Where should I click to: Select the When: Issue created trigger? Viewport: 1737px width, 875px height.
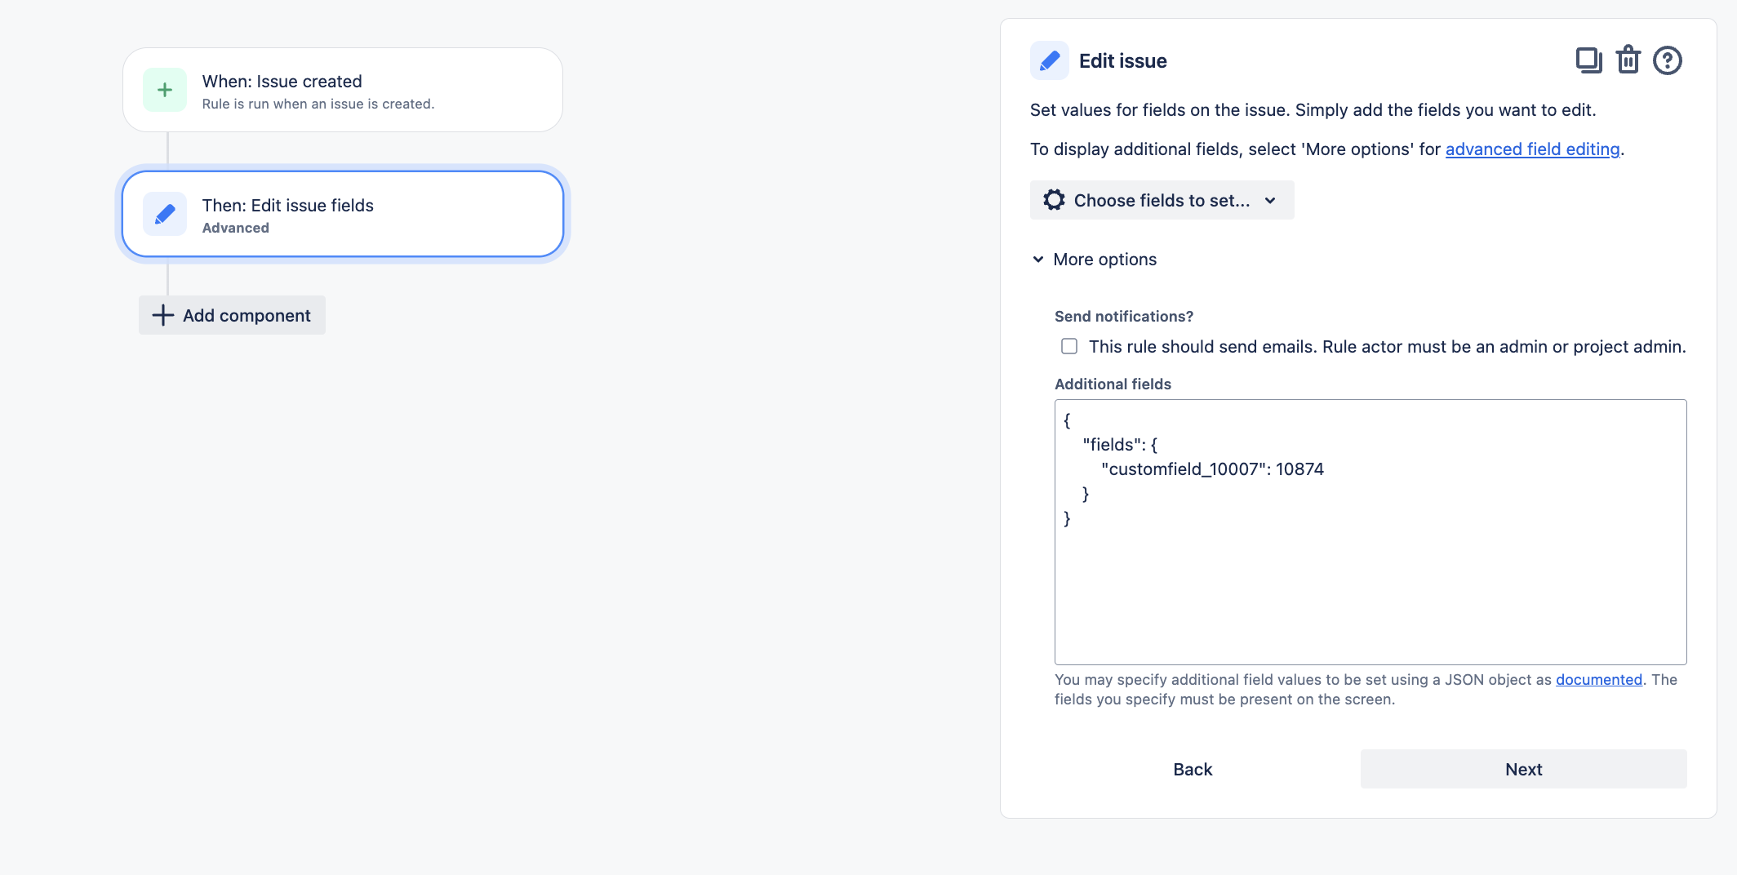(x=342, y=89)
